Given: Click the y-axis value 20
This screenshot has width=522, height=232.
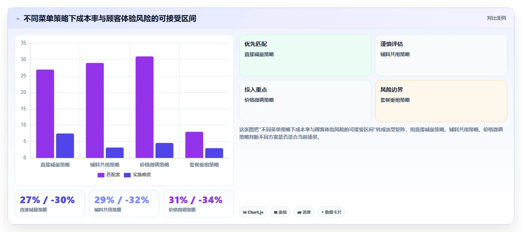Looking at the screenshot, I should [x=23, y=92].
